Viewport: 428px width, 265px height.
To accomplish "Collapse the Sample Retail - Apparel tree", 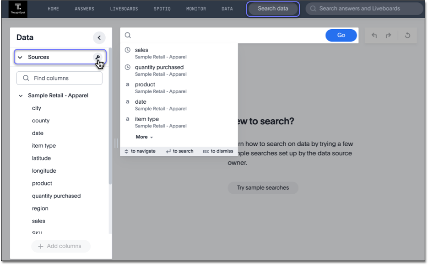I will [21, 96].
